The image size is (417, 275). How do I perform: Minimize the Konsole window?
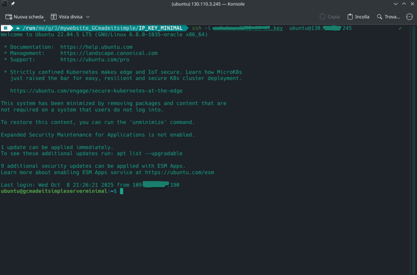coord(395,4)
